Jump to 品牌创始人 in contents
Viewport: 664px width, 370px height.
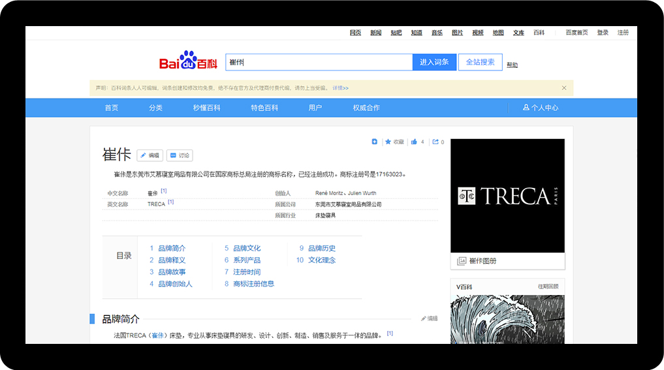click(176, 284)
